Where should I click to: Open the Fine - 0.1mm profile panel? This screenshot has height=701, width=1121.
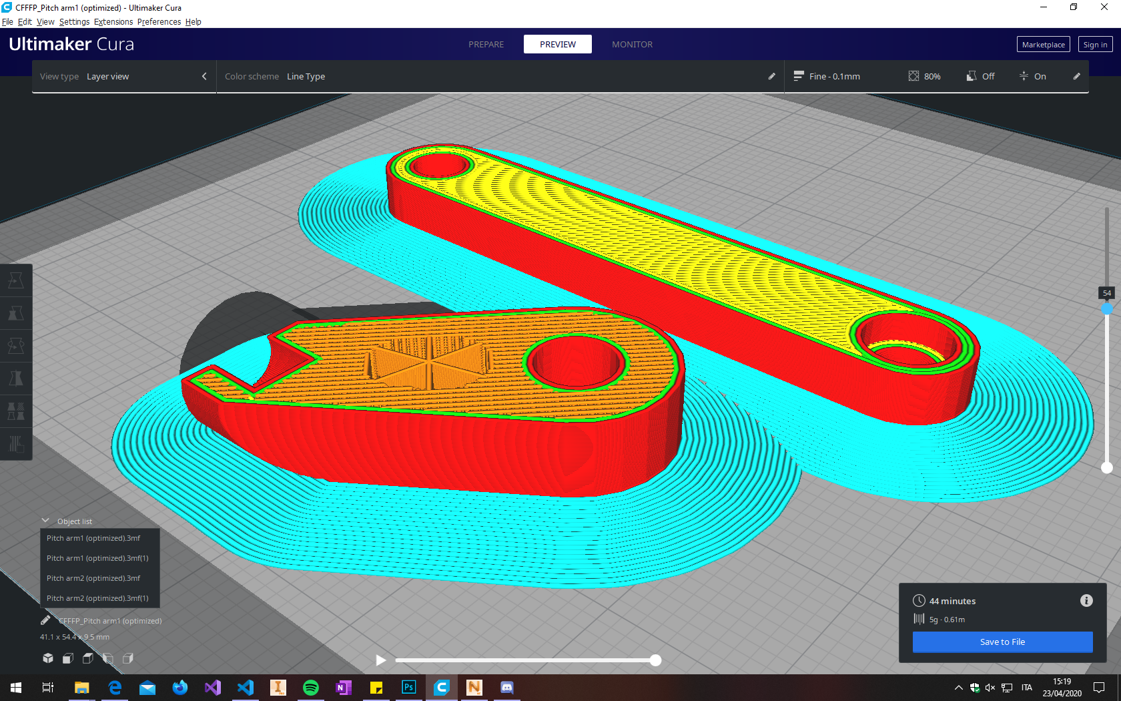[827, 76]
